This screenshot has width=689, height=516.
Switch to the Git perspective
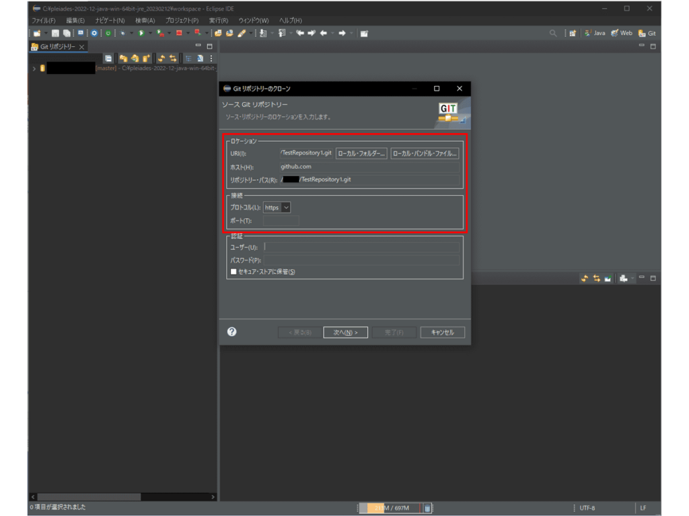point(647,34)
